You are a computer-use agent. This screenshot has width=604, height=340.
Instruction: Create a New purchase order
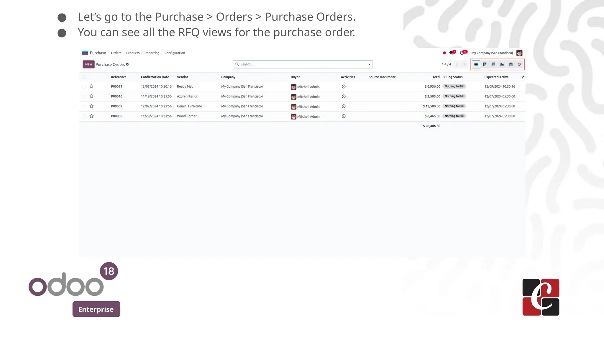point(88,64)
